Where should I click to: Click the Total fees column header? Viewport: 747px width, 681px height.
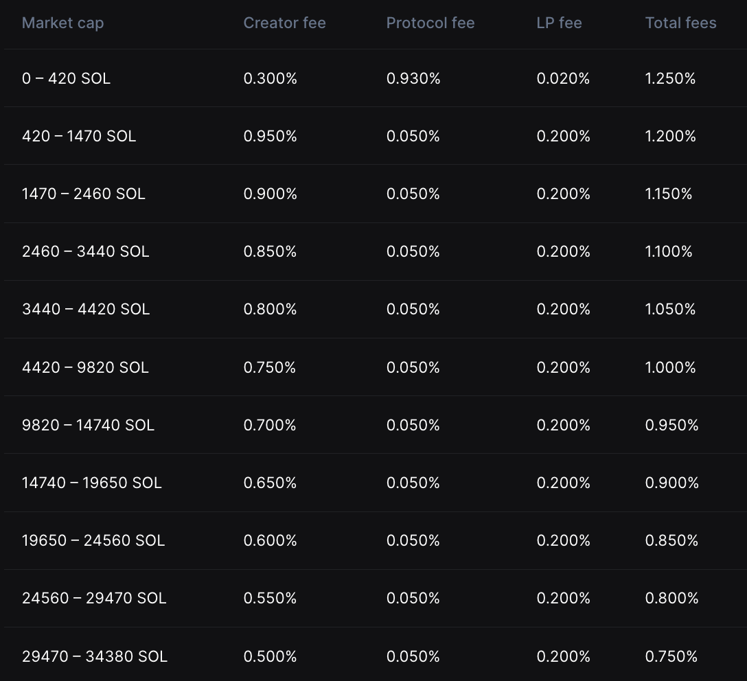[680, 23]
